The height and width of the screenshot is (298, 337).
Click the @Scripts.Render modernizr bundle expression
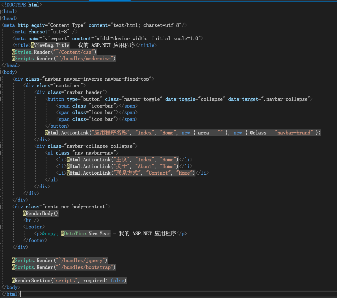click(63, 58)
